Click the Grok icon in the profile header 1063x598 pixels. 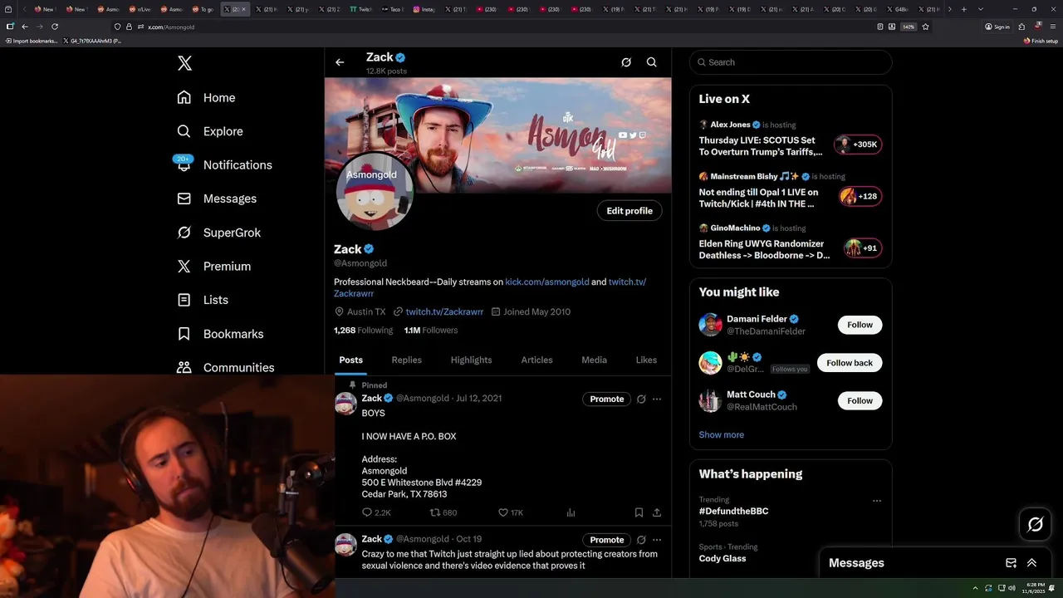tap(626, 62)
